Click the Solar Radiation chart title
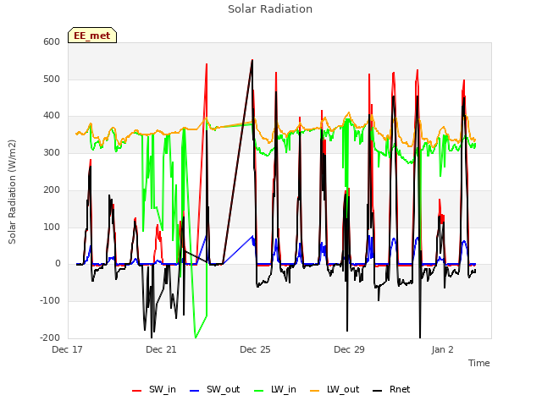542x406 pixels. point(270,9)
